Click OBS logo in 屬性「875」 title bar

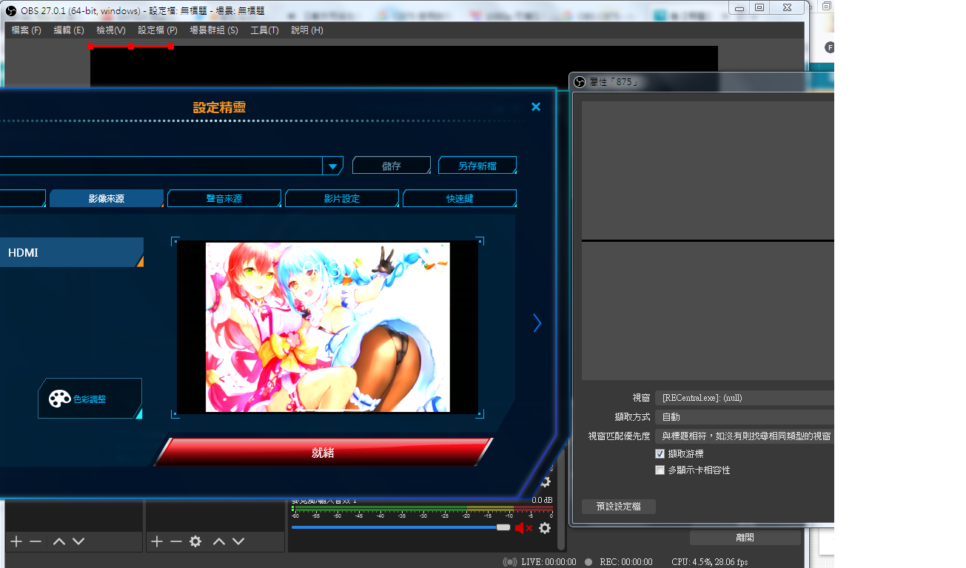580,81
